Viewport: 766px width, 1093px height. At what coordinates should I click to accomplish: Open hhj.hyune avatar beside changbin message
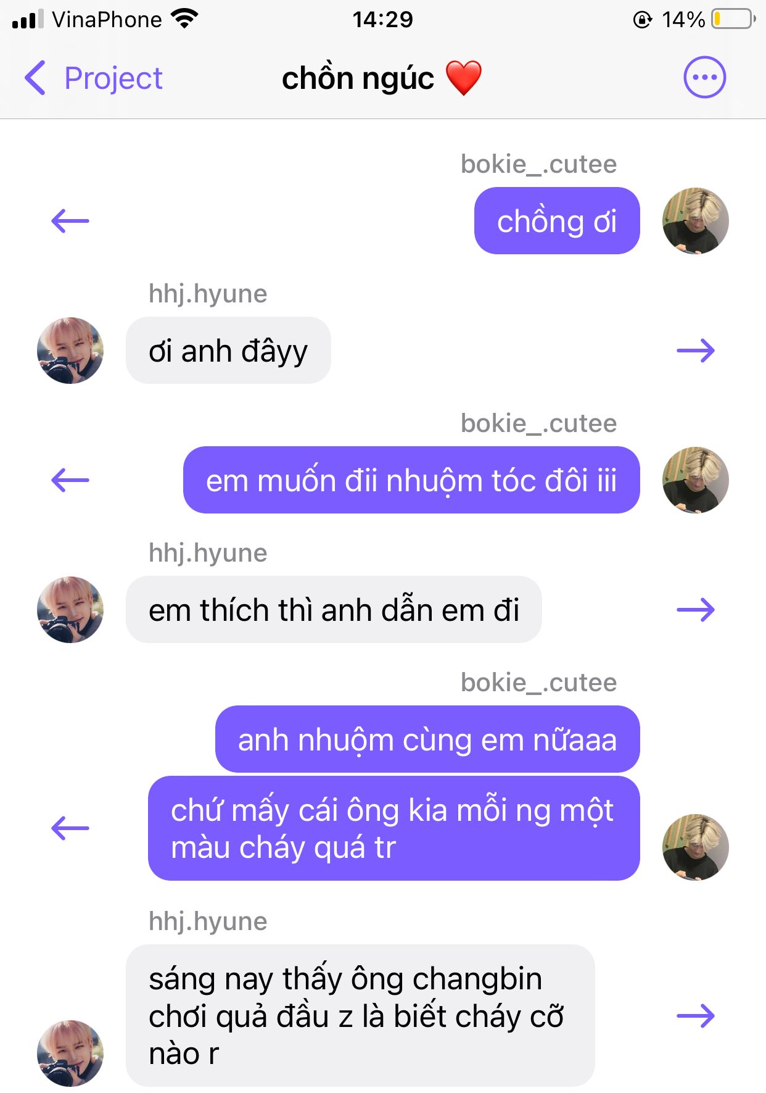coord(70,1054)
